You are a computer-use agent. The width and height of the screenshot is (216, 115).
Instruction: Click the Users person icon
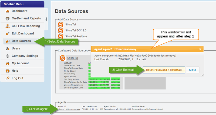(x=8, y=48)
